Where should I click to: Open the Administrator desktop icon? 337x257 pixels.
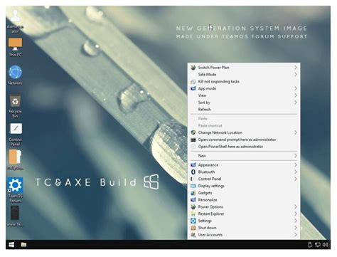pyautogui.click(x=15, y=21)
